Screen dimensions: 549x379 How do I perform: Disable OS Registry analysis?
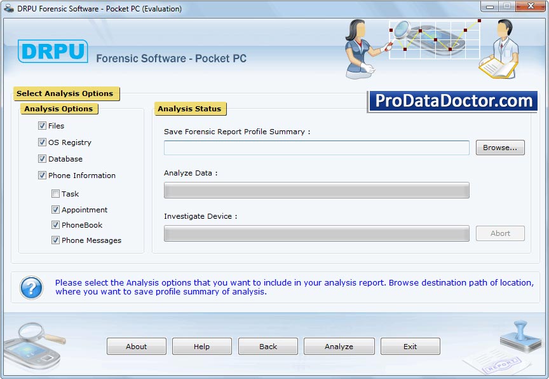coord(41,142)
